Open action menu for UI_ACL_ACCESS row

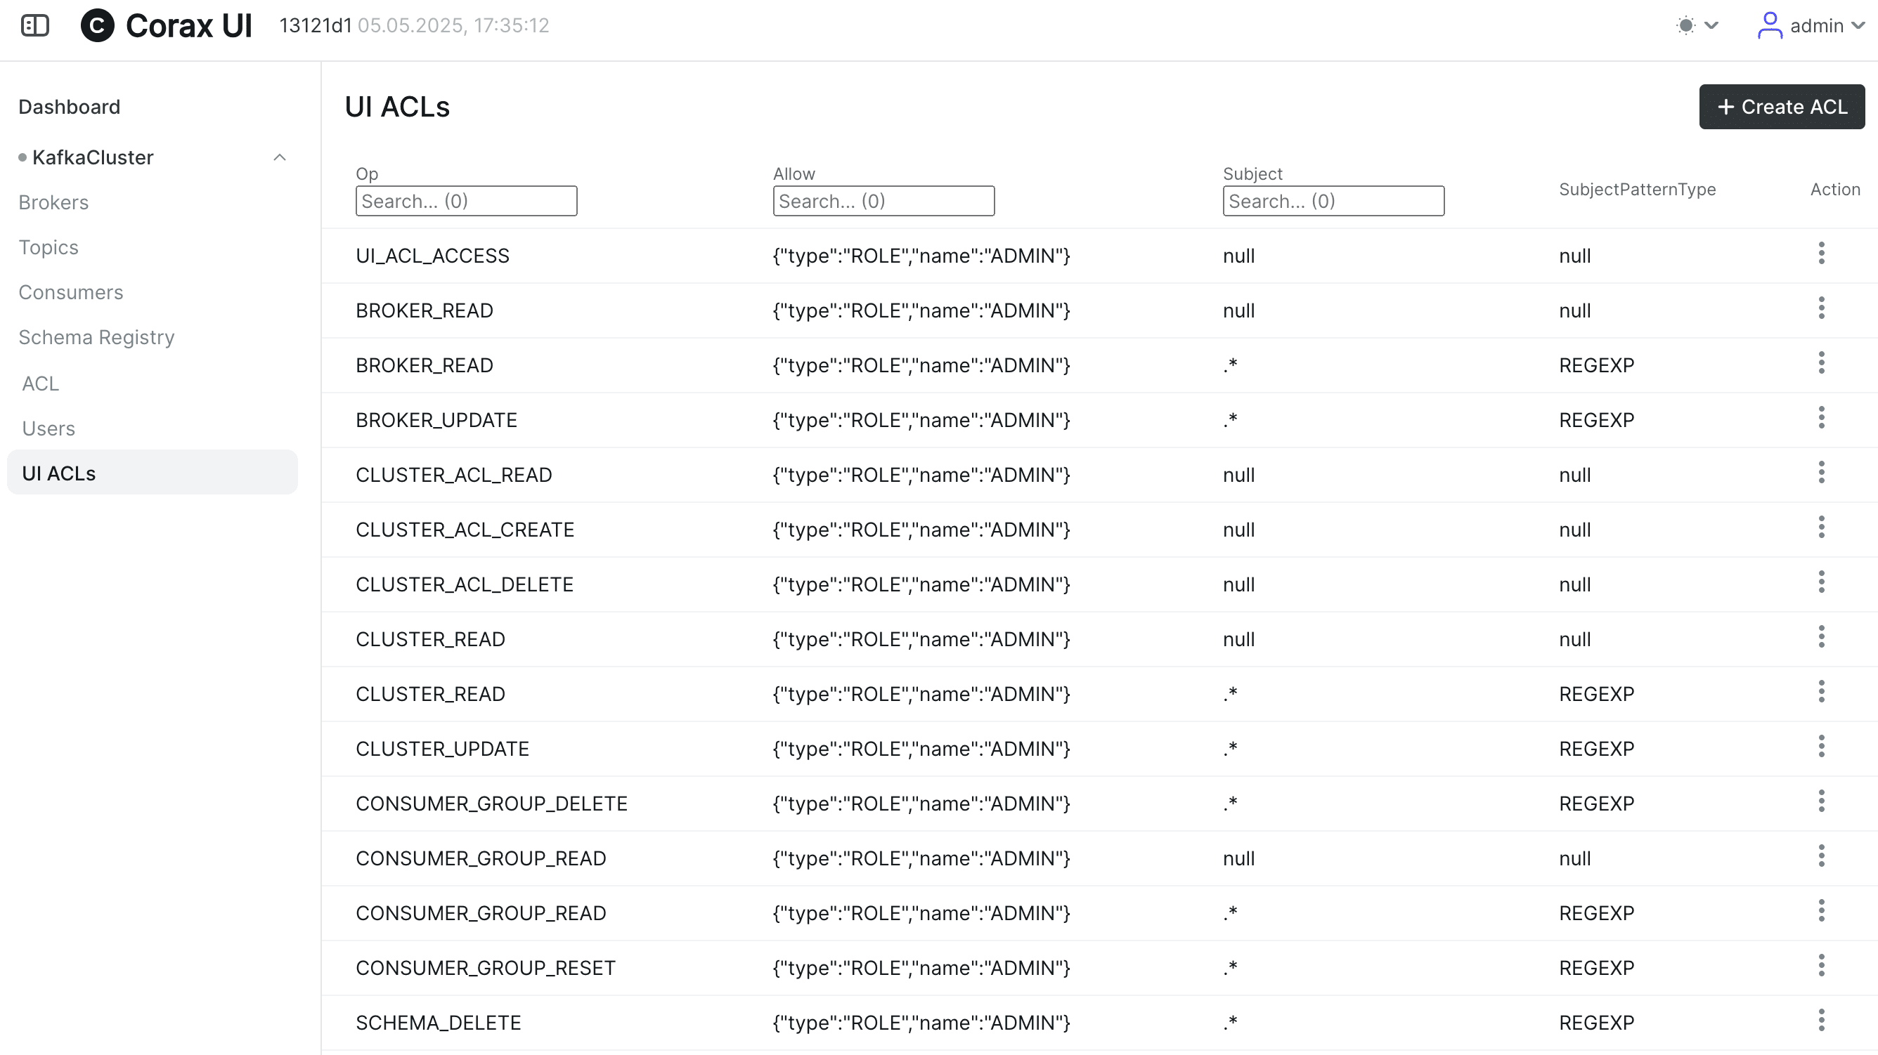coord(1820,254)
